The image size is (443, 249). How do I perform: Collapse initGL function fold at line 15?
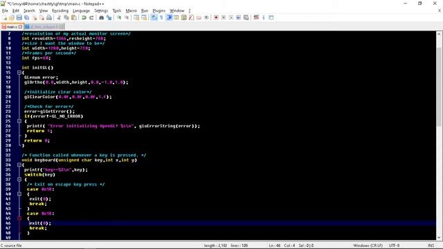(x=19, y=73)
